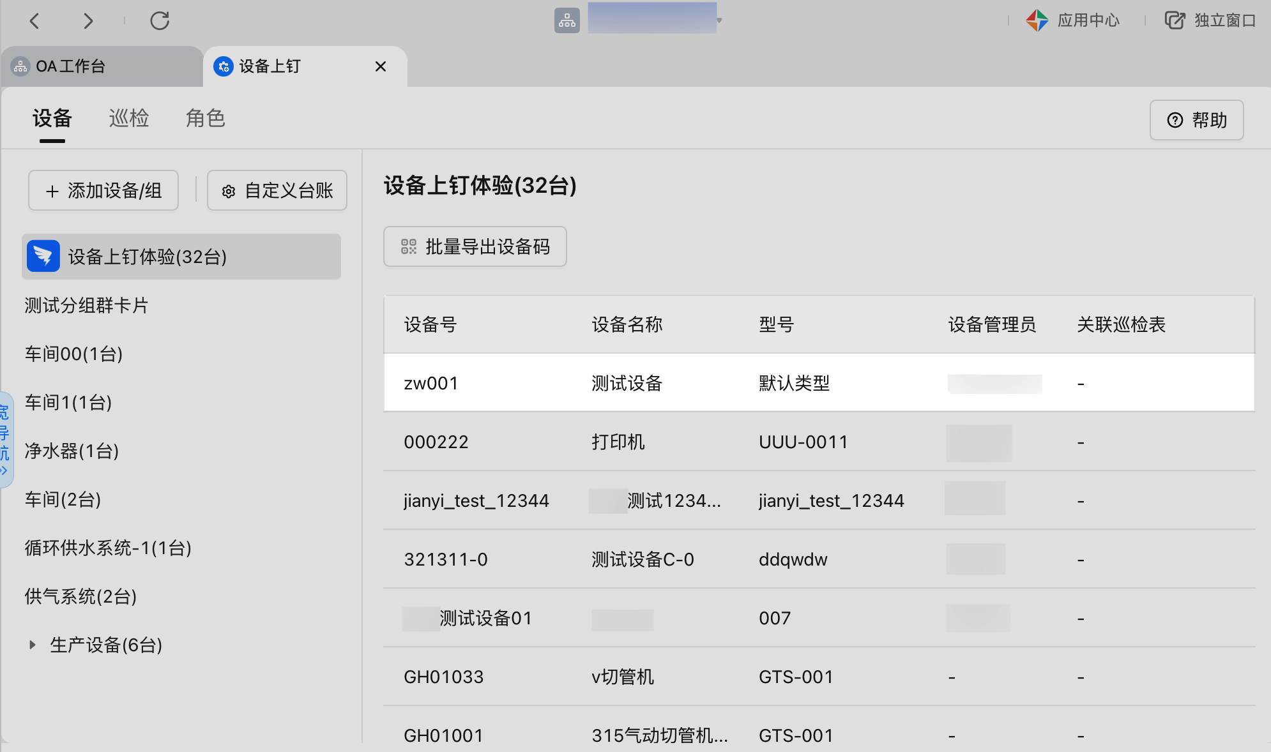The width and height of the screenshot is (1271, 752).
Task: Click the organization structure icon at top
Action: 567,21
